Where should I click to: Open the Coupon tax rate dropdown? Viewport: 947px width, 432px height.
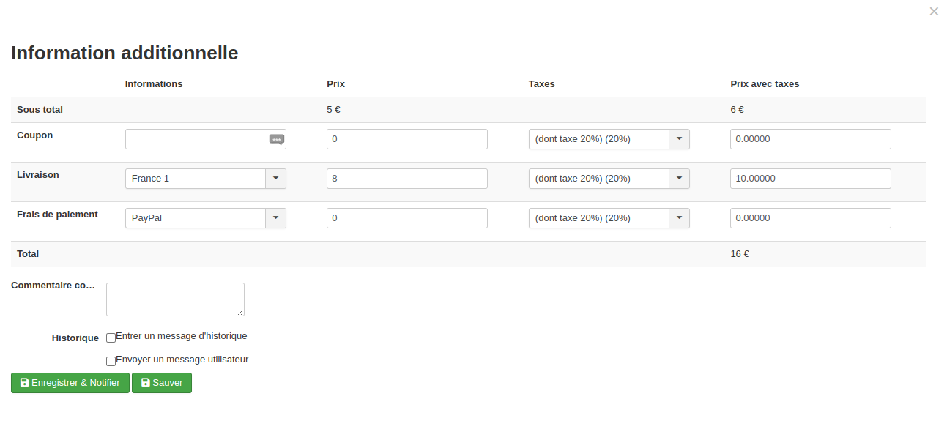coord(679,139)
